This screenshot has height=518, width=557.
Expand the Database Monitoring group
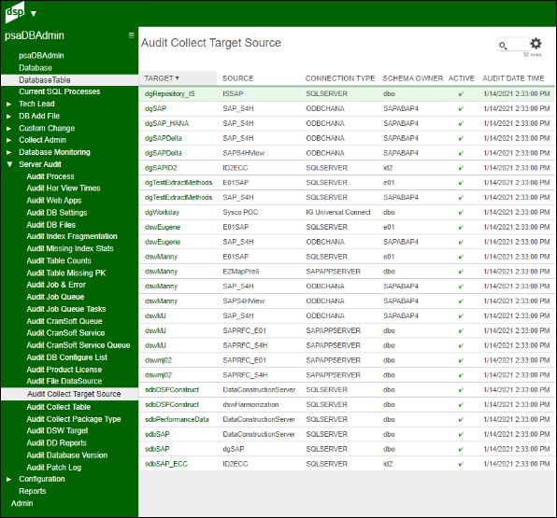coord(9,152)
